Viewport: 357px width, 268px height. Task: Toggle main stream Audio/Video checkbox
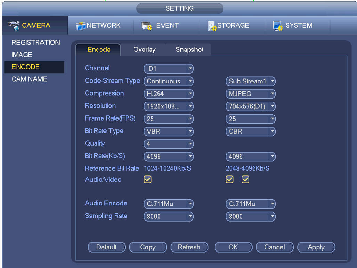(147, 180)
